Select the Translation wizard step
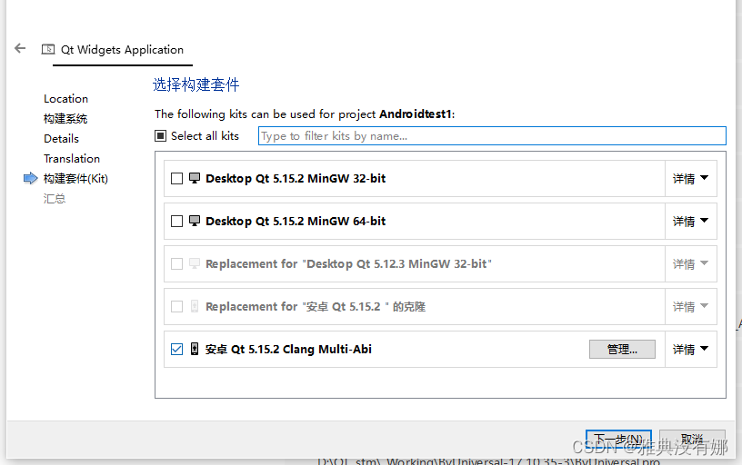742x465 pixels. click(72, 158)
